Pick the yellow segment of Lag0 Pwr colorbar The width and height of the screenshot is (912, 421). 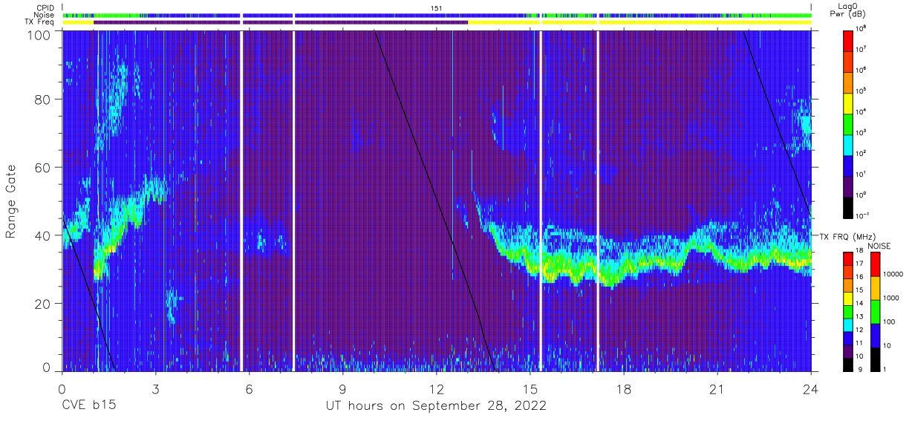(848, 102)
